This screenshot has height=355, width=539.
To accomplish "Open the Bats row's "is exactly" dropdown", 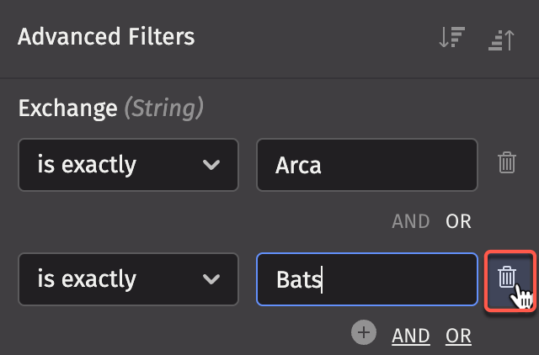I will (128, 279).
